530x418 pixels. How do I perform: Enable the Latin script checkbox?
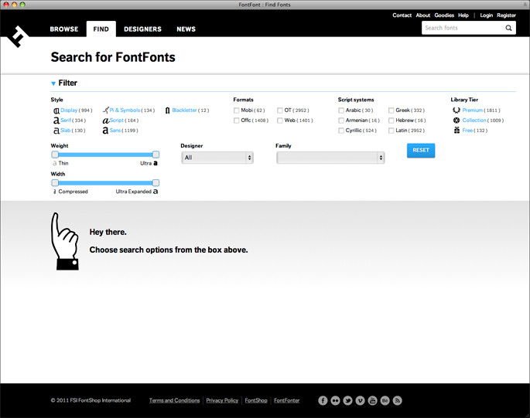391,131
